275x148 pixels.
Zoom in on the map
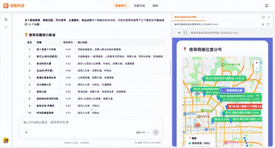coord(257,63)
